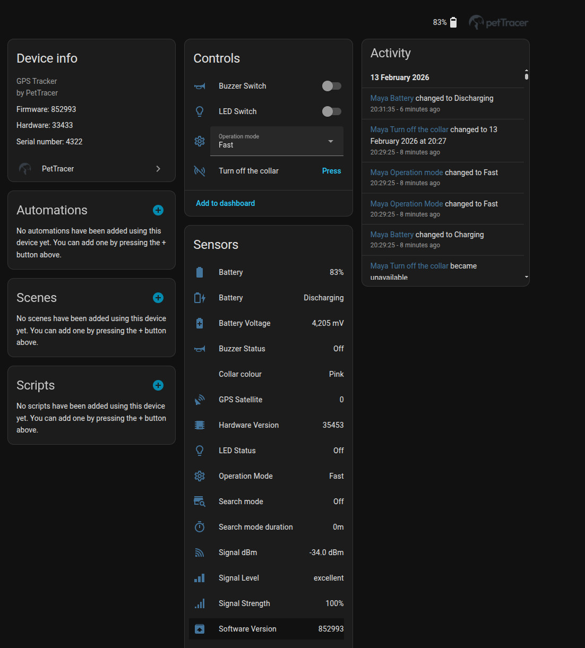Image resolution: width=585 pixels, height=648 pixels.
Task: Expand the PetTracer integration chevron
Action: point(158,169)
